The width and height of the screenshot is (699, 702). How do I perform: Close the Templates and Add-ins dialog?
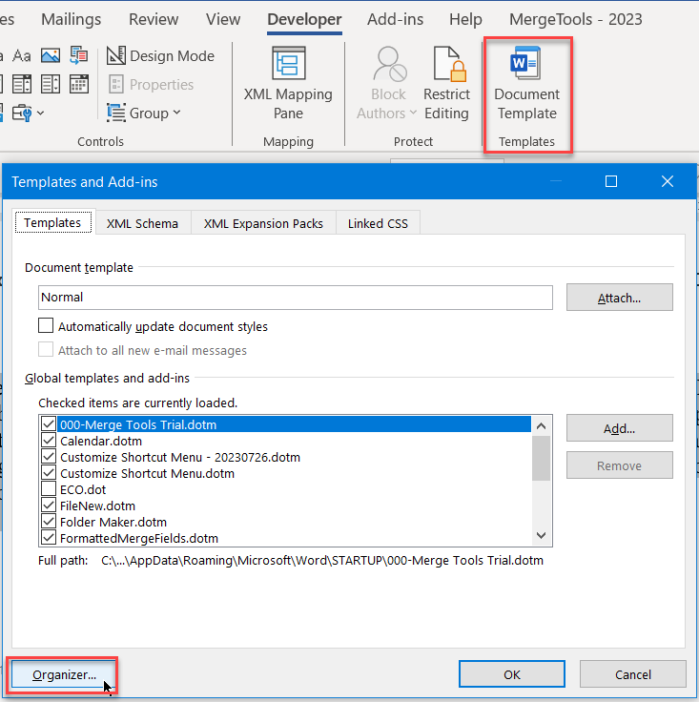click(668, 181)
